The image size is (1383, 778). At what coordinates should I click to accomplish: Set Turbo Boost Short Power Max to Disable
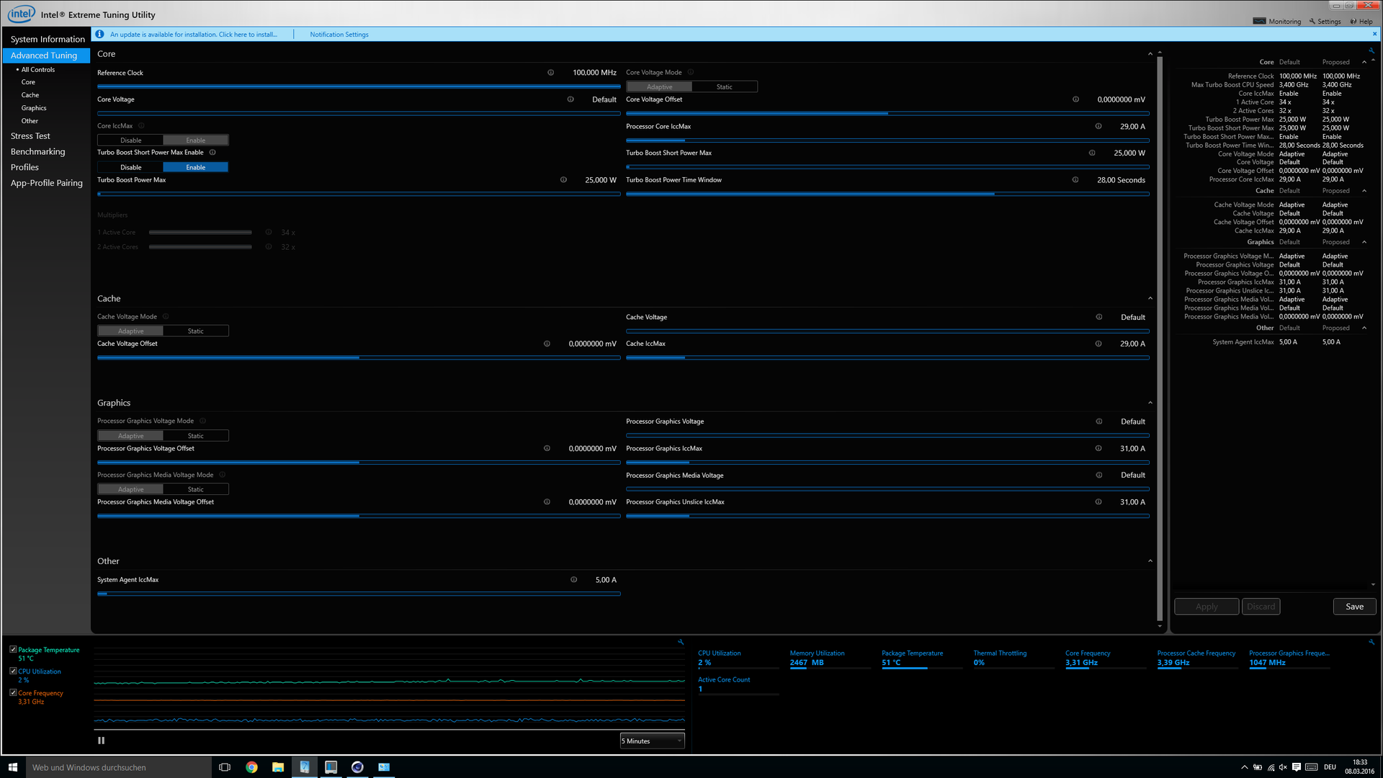tap(131, 167)
